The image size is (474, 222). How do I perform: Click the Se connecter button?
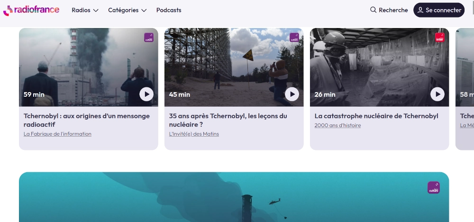pos(438,10)
